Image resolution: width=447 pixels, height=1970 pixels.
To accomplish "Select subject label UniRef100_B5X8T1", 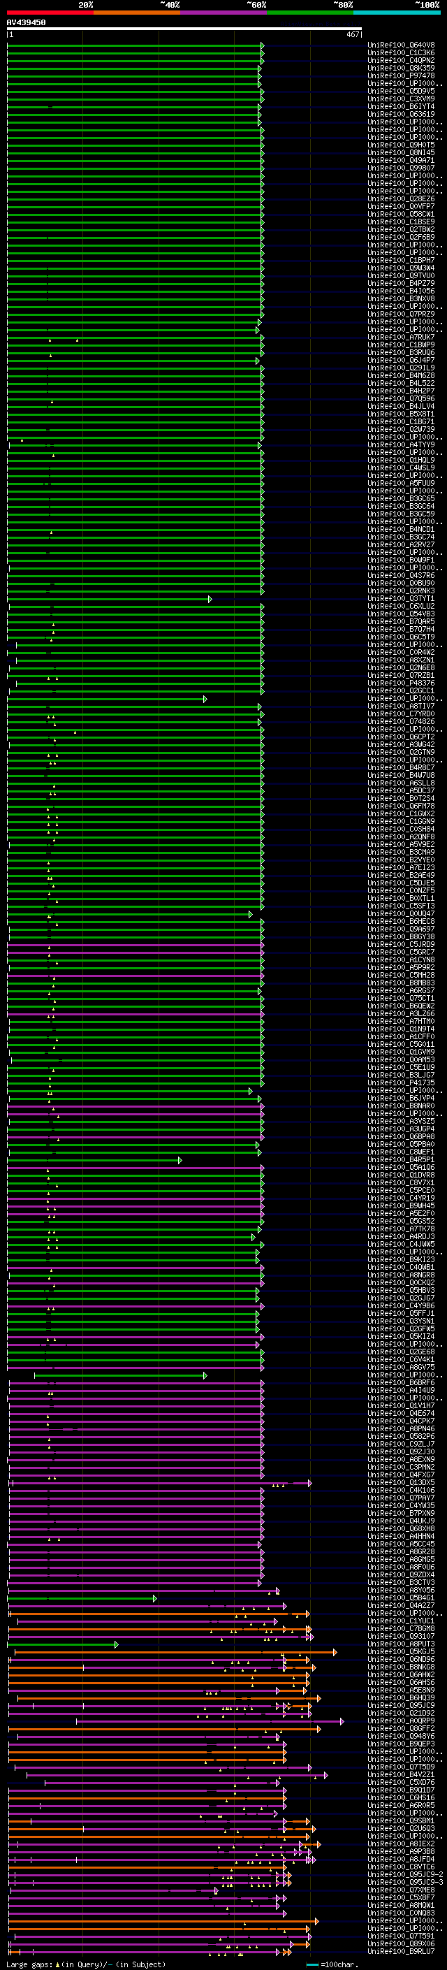I will click(401, 414).
